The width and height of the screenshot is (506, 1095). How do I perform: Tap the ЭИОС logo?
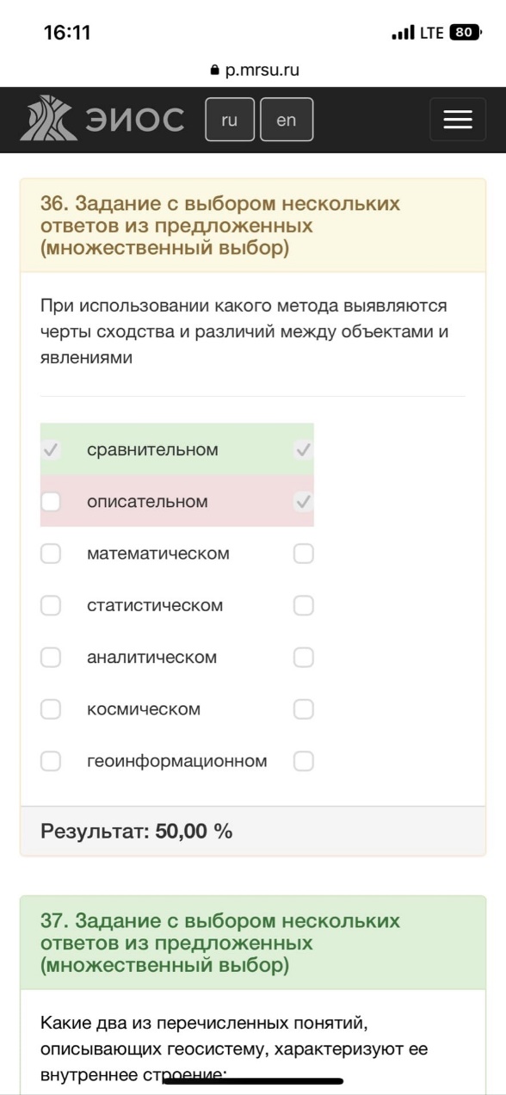tap(102, 120)
